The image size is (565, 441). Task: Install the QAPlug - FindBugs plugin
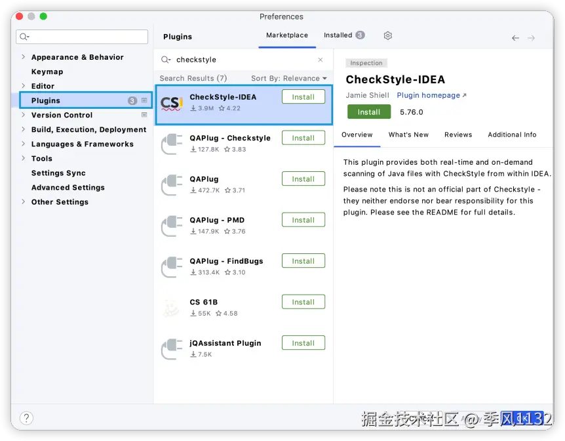coord(303,261)
